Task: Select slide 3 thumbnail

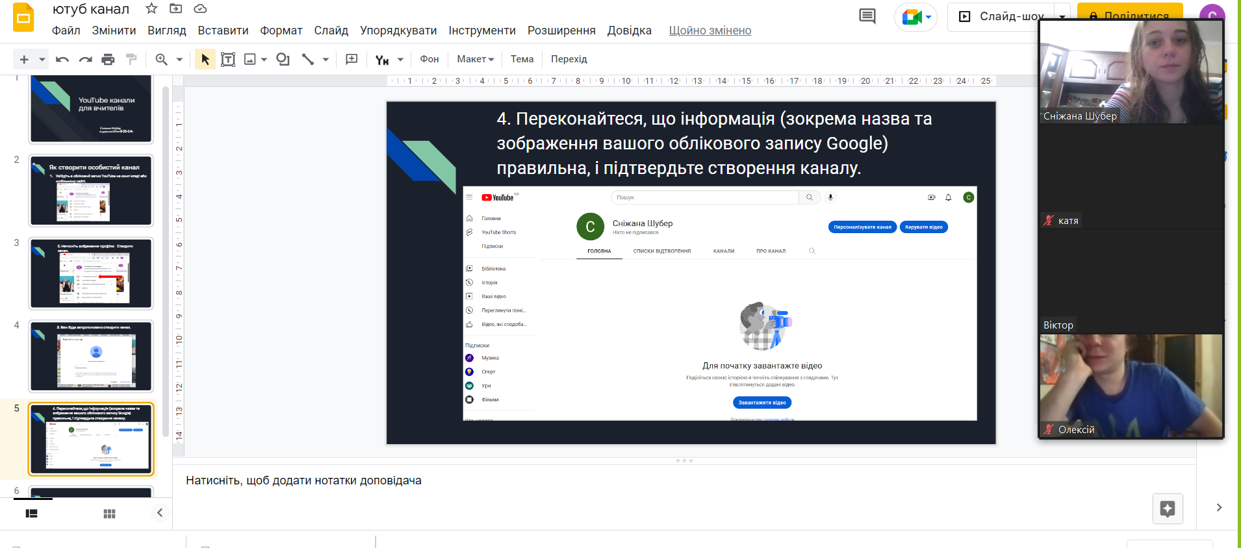Action: [91, 273]
